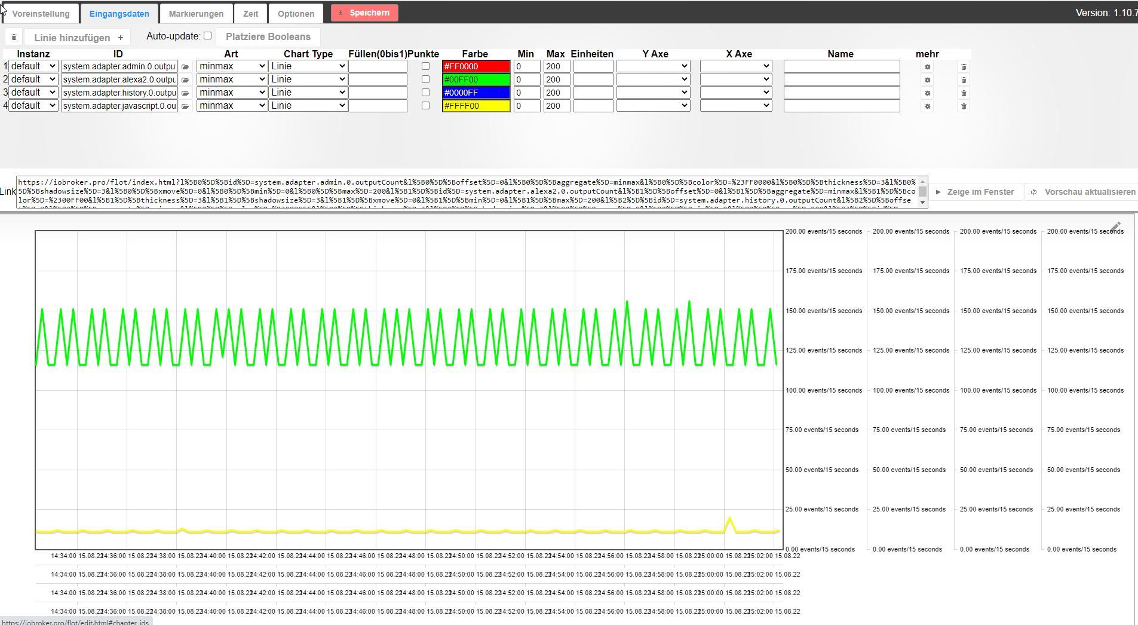Pick the yellow #FFFF00 color field

(x=476, y=106)
